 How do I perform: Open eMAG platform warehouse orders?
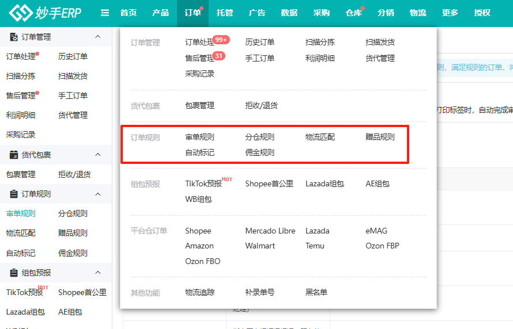click(376, 231)
